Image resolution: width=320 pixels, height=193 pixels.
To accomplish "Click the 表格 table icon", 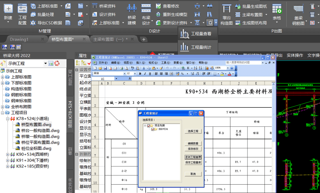I will pos(277,12).
